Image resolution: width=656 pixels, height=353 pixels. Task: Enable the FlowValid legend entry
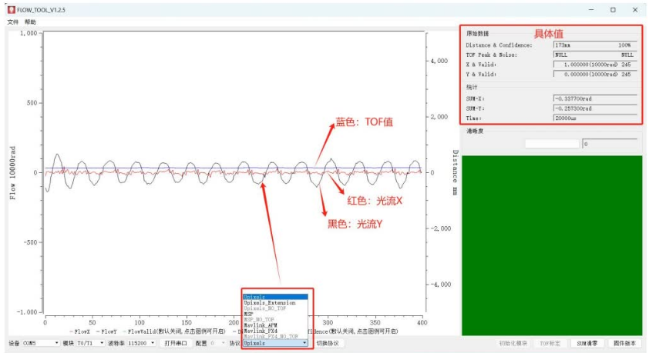coord(174,331)
